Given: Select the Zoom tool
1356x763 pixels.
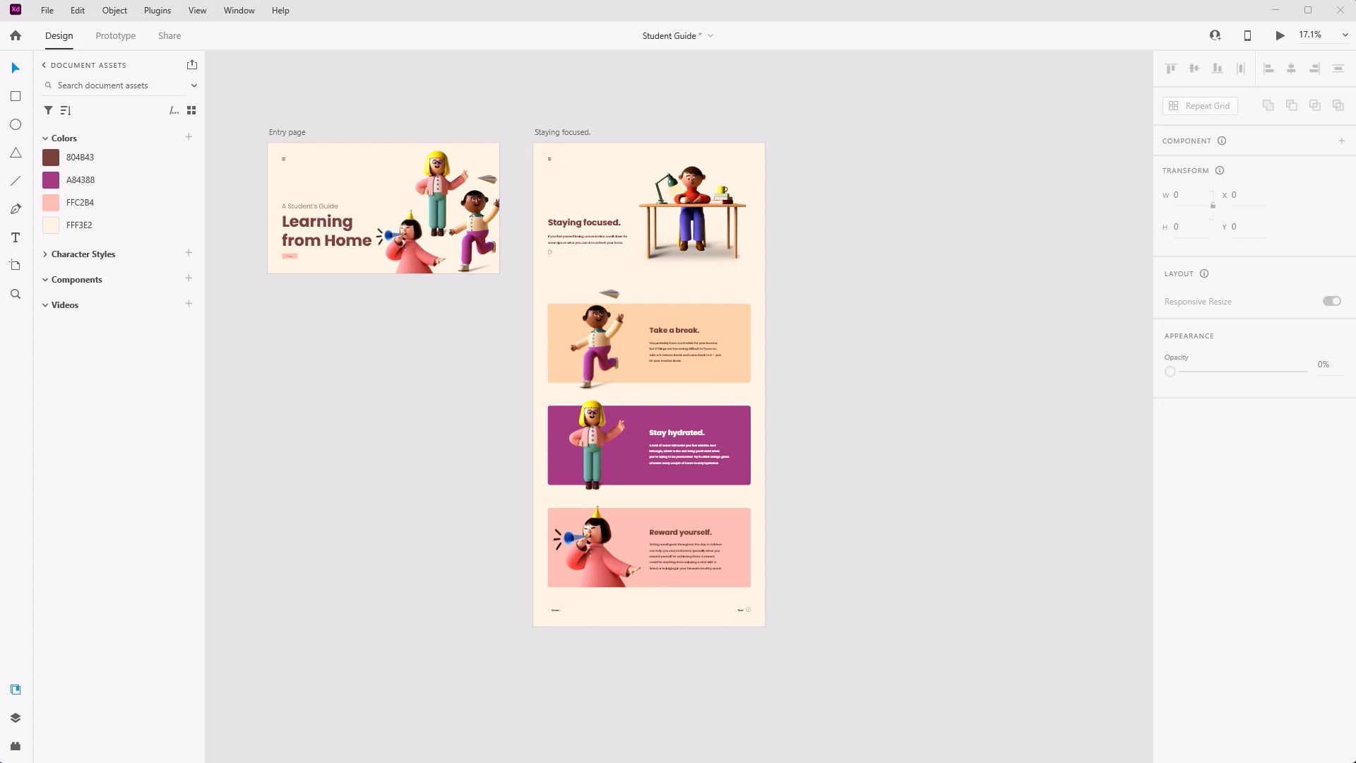Looking at the screenshot, I should pyautogui.click(x=16, y=294).
